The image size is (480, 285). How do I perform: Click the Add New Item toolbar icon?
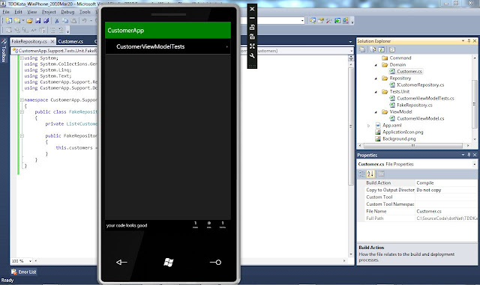[x=17, y=20]
